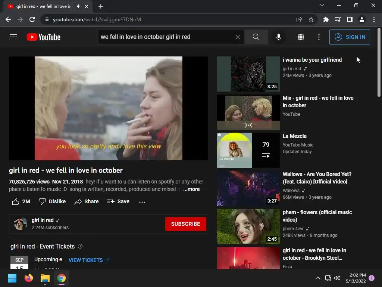This screenshot has height=287, width=382.
Task: Go back in browser history
Action: click(8, 19)
